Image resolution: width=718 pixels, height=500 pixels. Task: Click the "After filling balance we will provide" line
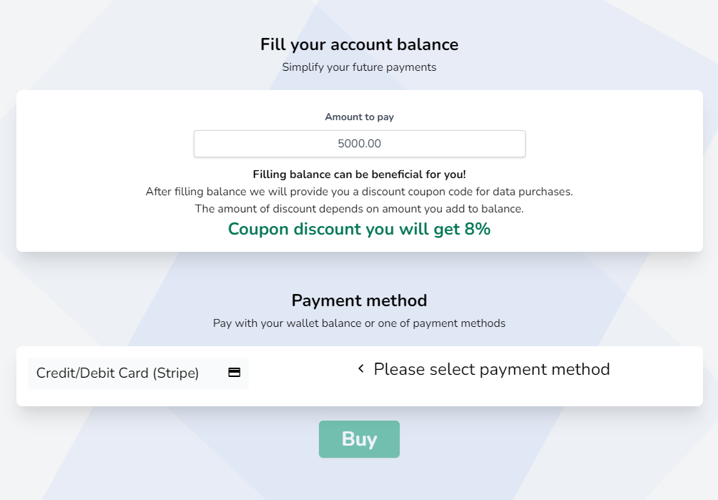[359, 192]
